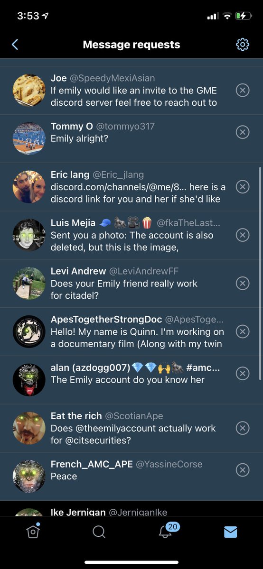This screenshot has width=263, height=569.
Task: Open message request settings gear
Action: click(x=243, y=45)
